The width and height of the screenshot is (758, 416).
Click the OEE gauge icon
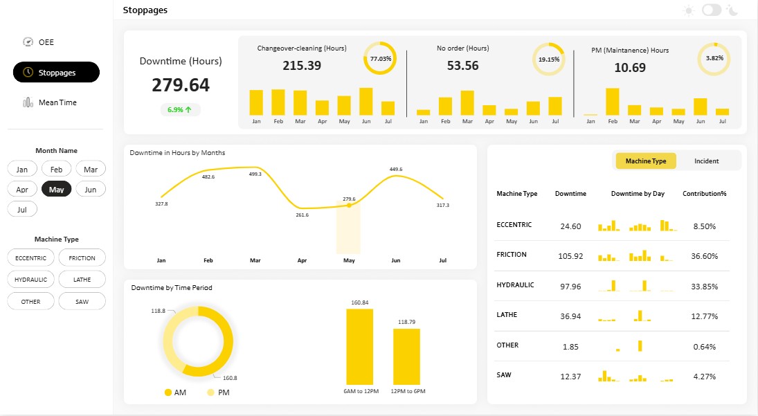28,42
